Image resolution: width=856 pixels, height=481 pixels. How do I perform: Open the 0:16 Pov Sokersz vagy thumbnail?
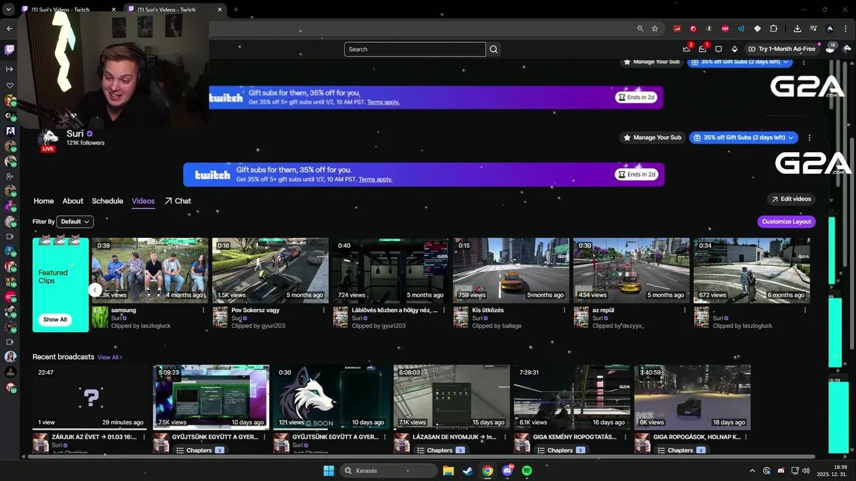270,270
